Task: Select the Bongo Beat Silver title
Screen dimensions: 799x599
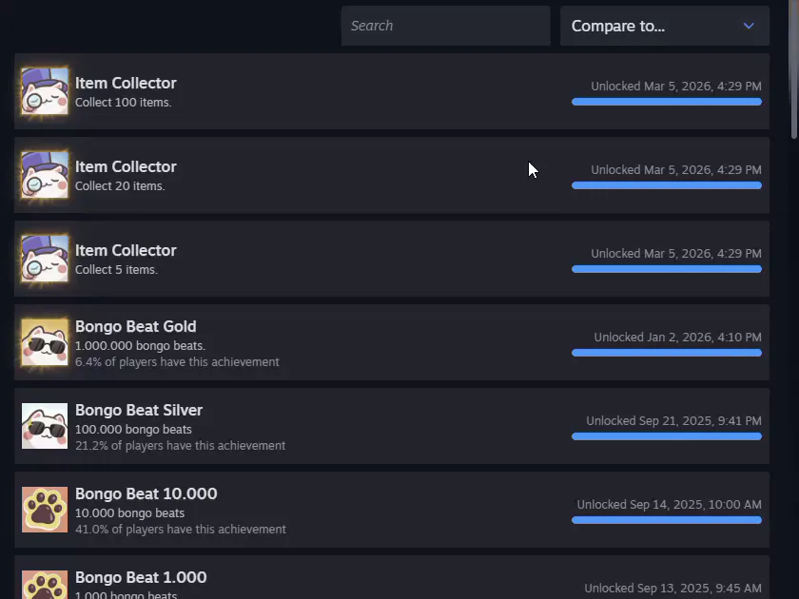Action: tap(139, 410)
